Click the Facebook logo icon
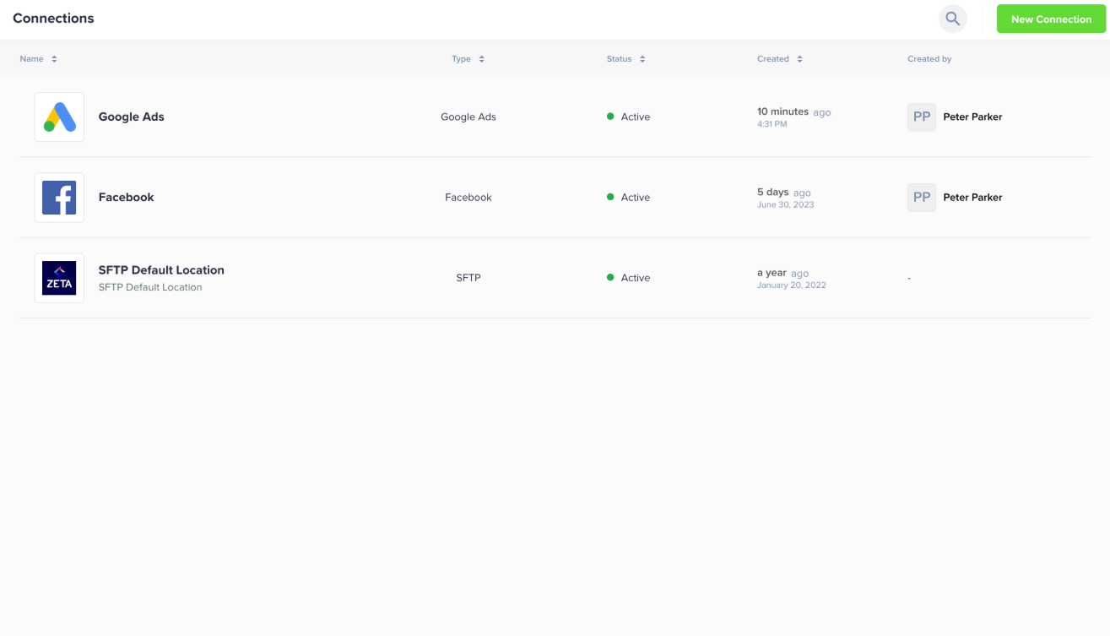1110x636 pixels. pyautogui.click(x=59, y=198)
